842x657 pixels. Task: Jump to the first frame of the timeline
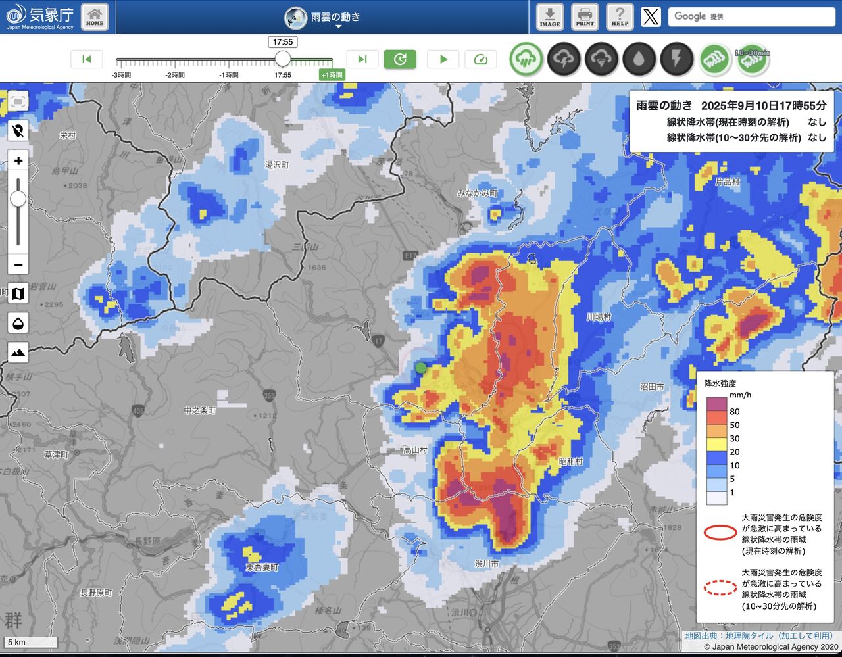(86, 59)
